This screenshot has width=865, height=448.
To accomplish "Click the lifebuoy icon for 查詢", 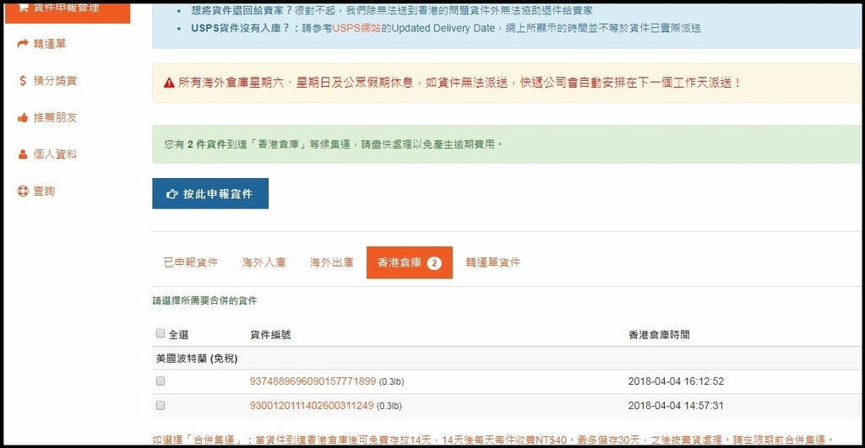I will pyautogui.click(x=23, y=192).
